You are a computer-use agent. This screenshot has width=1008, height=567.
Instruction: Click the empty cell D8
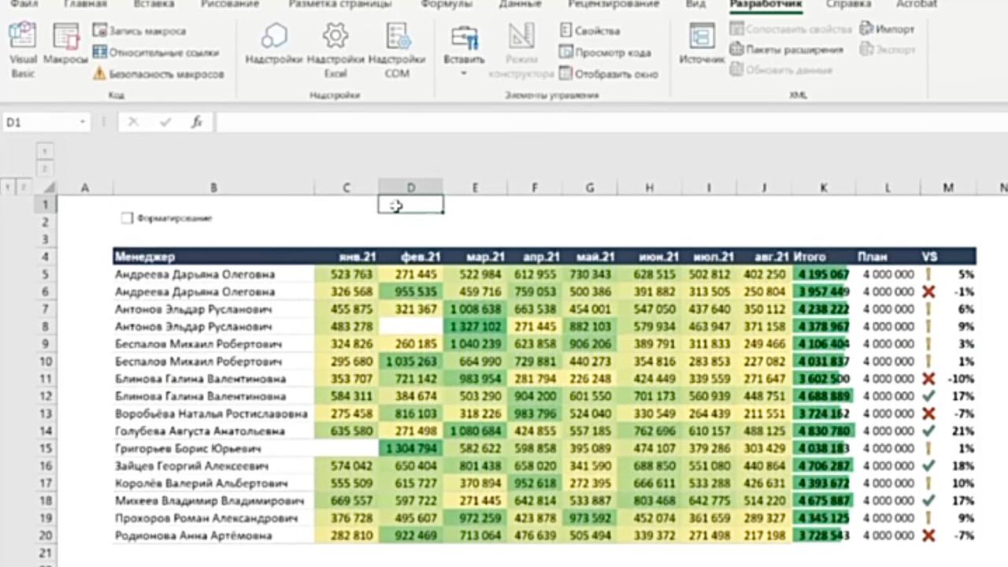(x=410, y=326)
